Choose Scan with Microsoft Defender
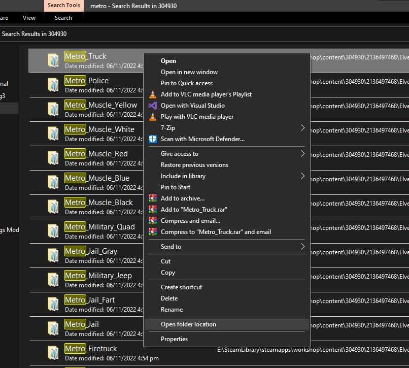Image resolution: width=409 pixels, height=368 pixels. click(x=202, y=139)
